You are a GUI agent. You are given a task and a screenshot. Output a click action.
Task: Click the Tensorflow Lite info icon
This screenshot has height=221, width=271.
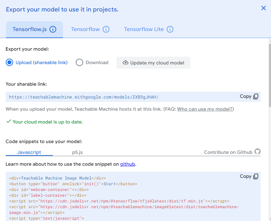(x=170, y=29)
